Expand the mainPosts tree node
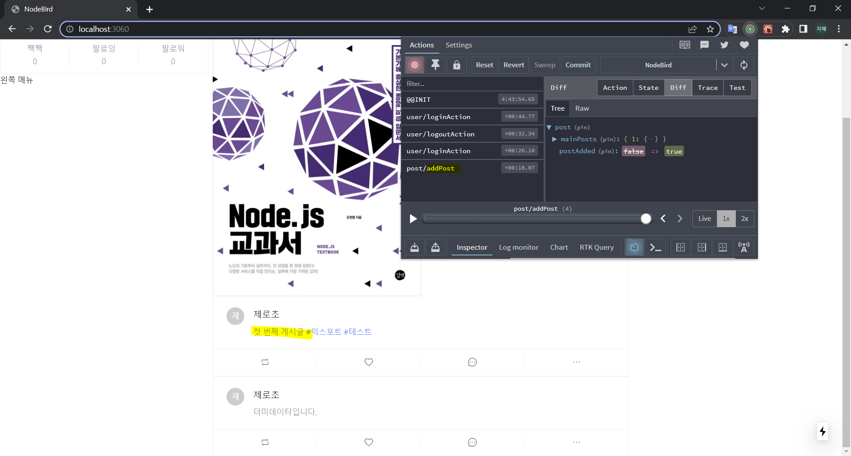 (x=554, y=139)
